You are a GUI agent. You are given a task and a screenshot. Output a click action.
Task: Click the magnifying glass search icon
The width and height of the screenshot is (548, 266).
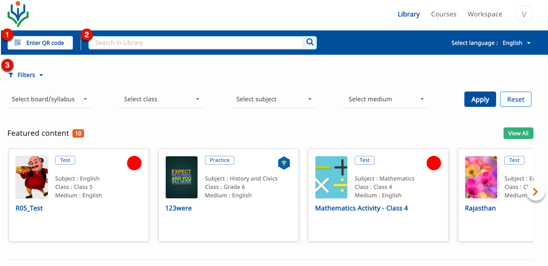tap(309, 42)
